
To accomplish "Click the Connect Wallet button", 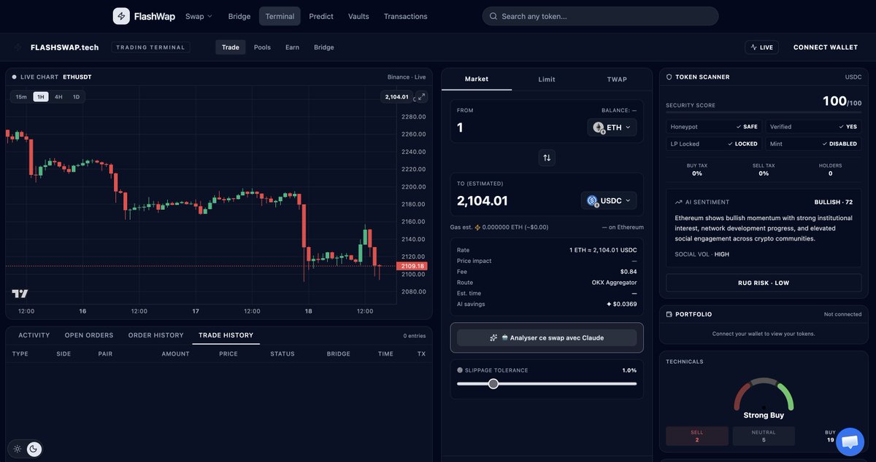I will 826,47.
